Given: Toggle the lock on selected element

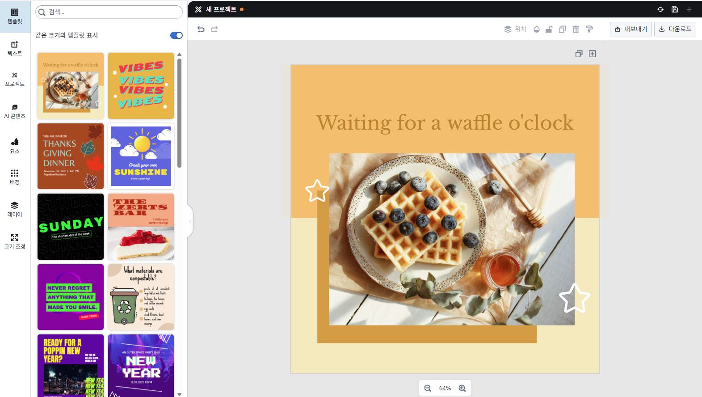Looking at the screenshot, I should tap(549, 29).
